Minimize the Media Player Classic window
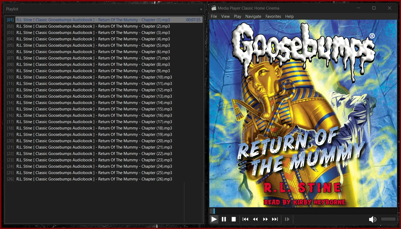Image resolution: width=401 pixels, height=229 pixels. (x=359, y=8)
